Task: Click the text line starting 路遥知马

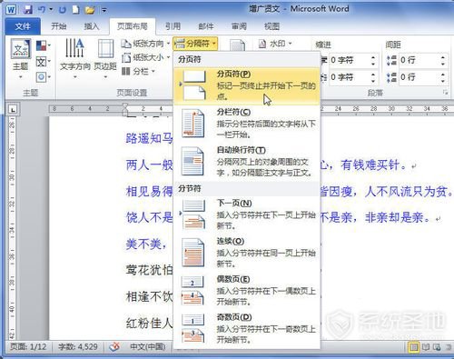Action: [x=150, y=138]
